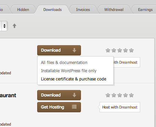Give restaurant item five stars
The image size is (156, 127).
point(131,95)
